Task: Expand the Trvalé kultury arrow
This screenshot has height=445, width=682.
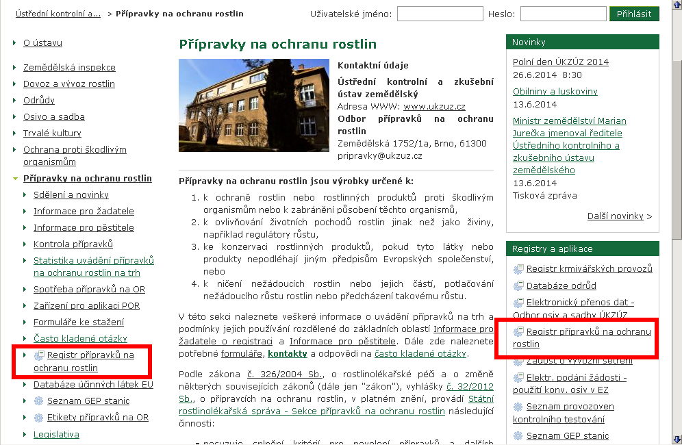Action: pos(14,133)
